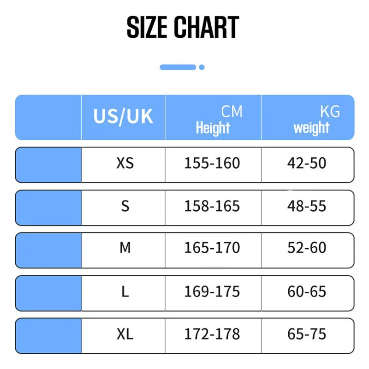Viewport: 369px width, 369px height.
Task: Click the 155-160 height value
Action: pyautogui.click(x=212, y=163)
